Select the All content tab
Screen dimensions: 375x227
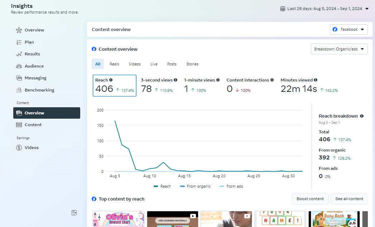98,64
